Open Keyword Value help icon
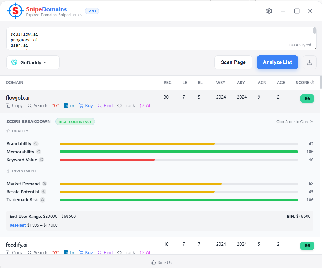The image size is (322, 268). coord(42,160)
